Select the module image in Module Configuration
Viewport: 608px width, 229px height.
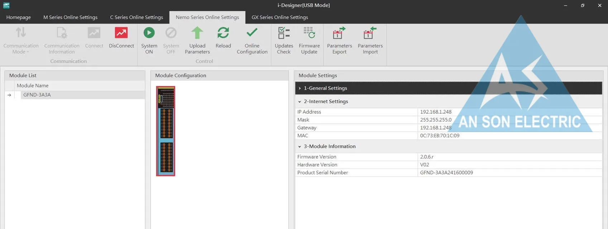coord(166,131)
